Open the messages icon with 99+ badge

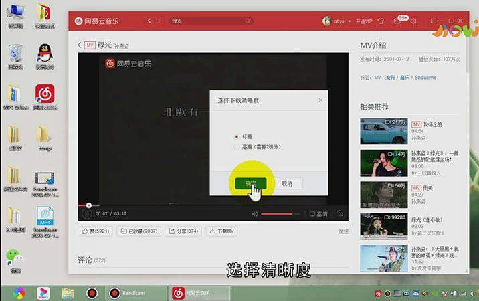(x=397, y=21)
